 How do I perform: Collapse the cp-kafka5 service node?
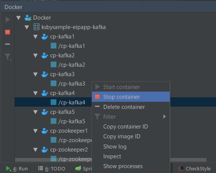click(x=35, y=112)
